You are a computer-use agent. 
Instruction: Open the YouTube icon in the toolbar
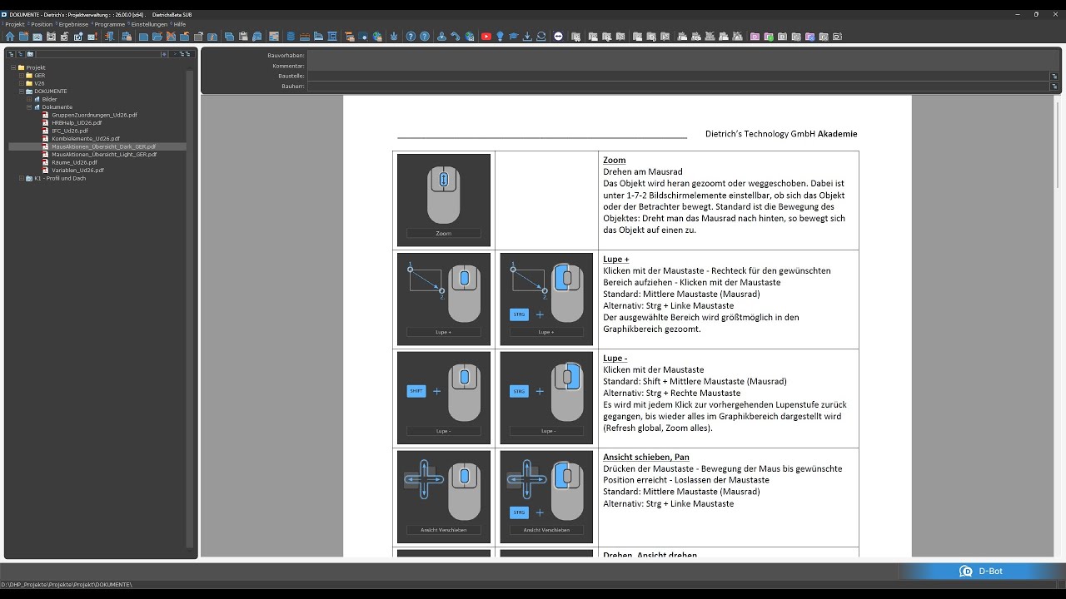tap(486, 37)
